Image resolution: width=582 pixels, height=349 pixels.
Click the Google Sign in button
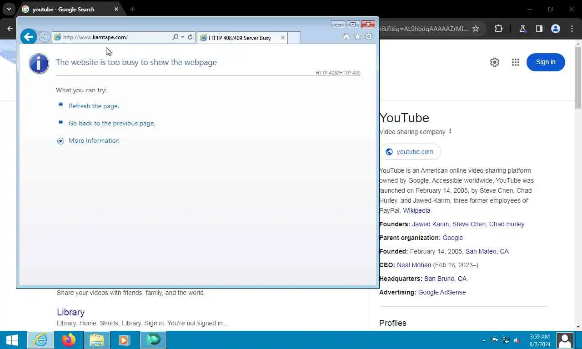tap(546, 62)
